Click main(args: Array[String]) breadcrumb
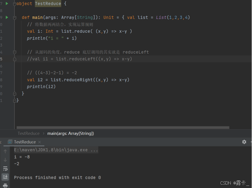This screenshot has height=188, width=252. click(x=71, y=133)
